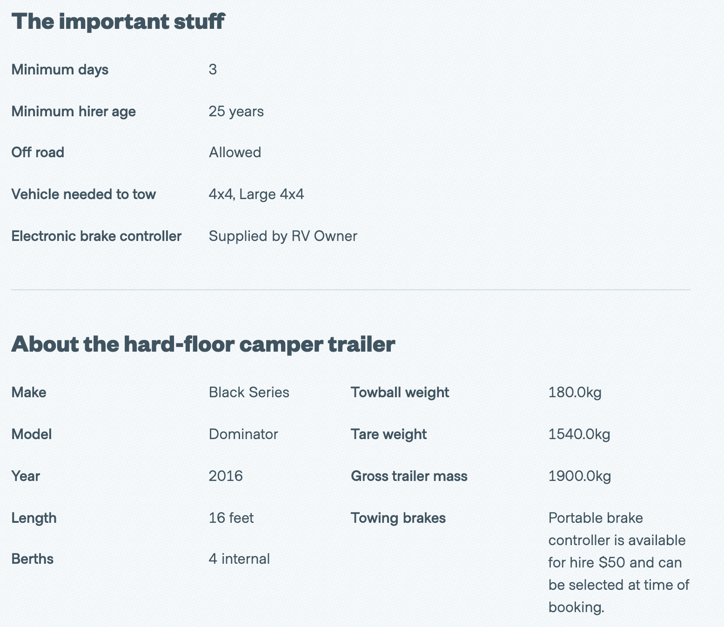Click the year value 2016
The height and width of the screenshot is (627, 724).
coord(226,476)
